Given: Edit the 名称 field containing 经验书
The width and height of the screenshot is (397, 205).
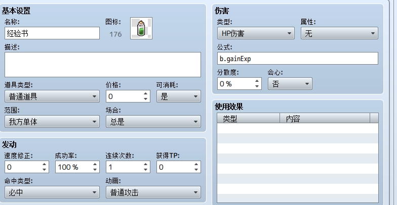Looking at the screenshot, I should [52, 33].
